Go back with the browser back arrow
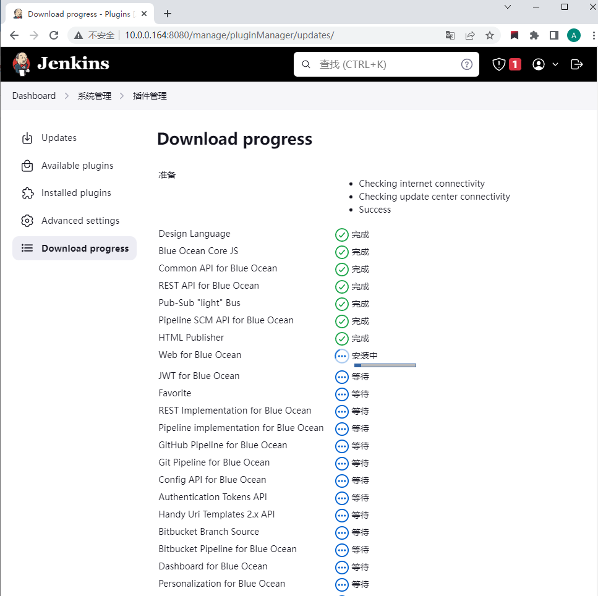The height and width of the screenshot is (596, 598). coord(14,35)
